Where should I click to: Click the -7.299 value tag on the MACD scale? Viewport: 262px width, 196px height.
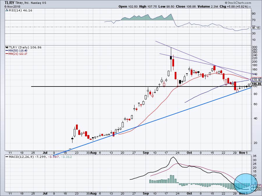(256, 189)
